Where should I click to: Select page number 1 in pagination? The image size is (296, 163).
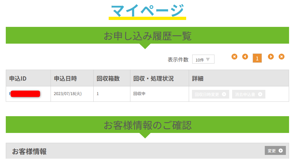[x=257, y=58]
